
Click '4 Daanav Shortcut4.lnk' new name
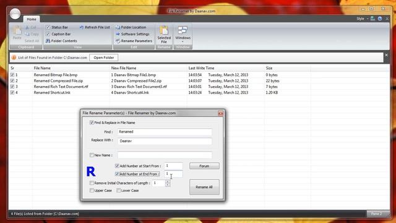click(130, 92)
